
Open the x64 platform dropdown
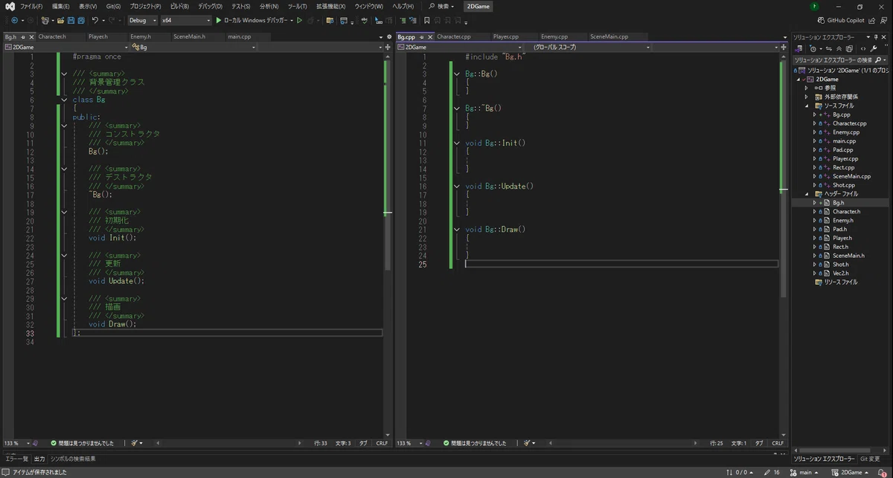click(x=185, y=20)
